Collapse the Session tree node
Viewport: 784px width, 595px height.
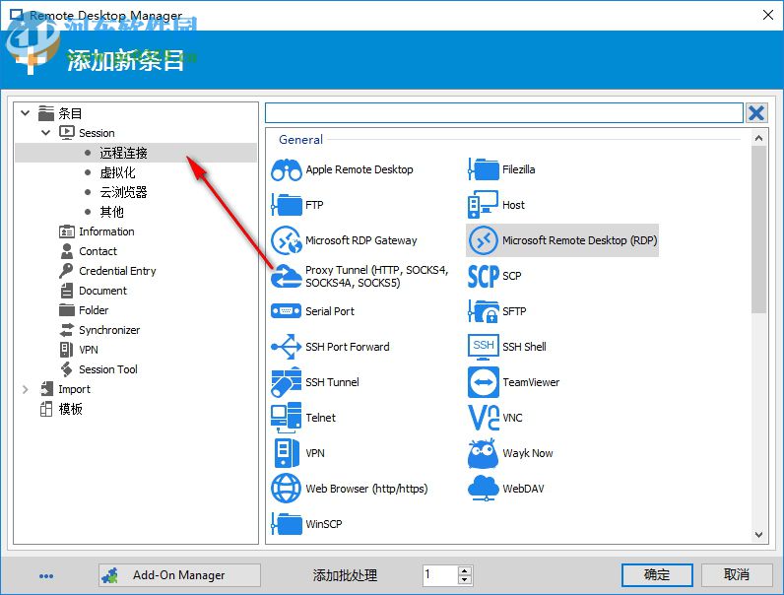(45, 133)
